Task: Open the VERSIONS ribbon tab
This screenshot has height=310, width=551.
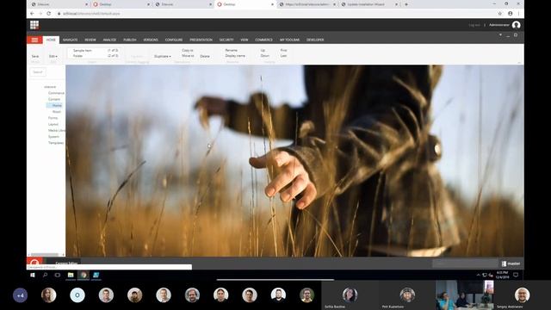Action: (x=151, y=40)
